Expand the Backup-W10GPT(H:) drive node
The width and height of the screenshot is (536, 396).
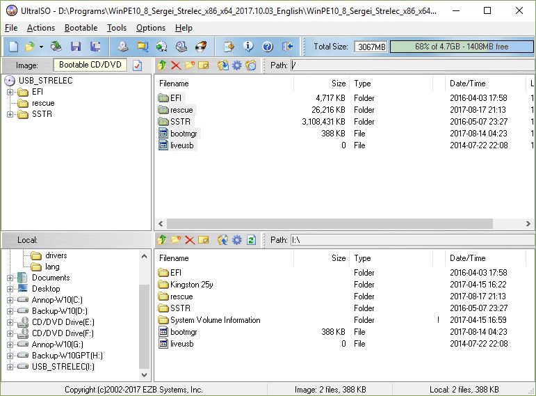(10, 356)
